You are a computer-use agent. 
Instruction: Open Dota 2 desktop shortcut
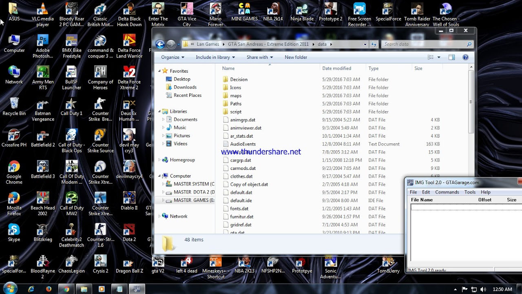click(129, 233)
